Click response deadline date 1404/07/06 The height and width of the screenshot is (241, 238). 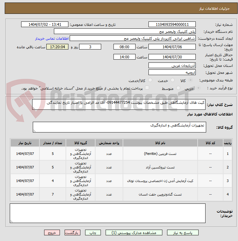coord(172,47)
